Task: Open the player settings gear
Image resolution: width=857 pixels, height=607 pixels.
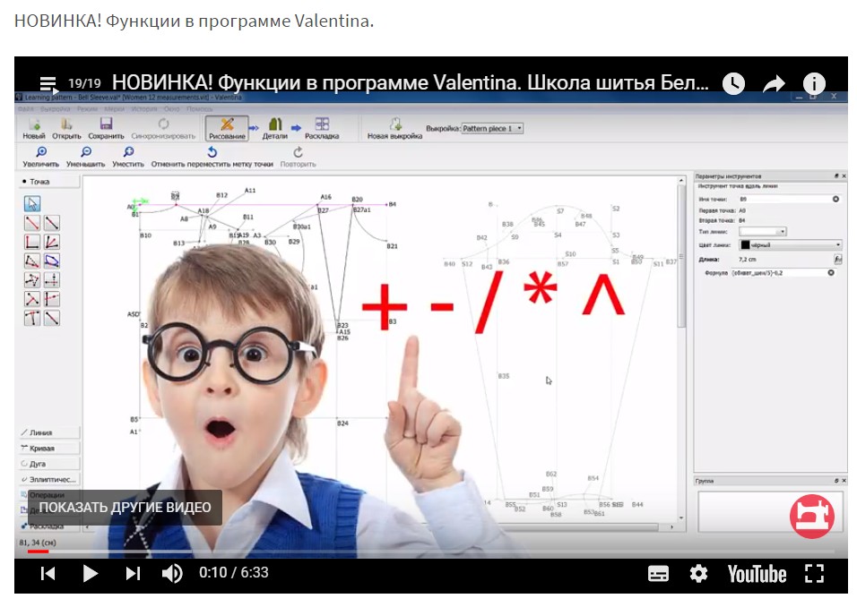Action: pyautogui.click(x=698, y=574)
